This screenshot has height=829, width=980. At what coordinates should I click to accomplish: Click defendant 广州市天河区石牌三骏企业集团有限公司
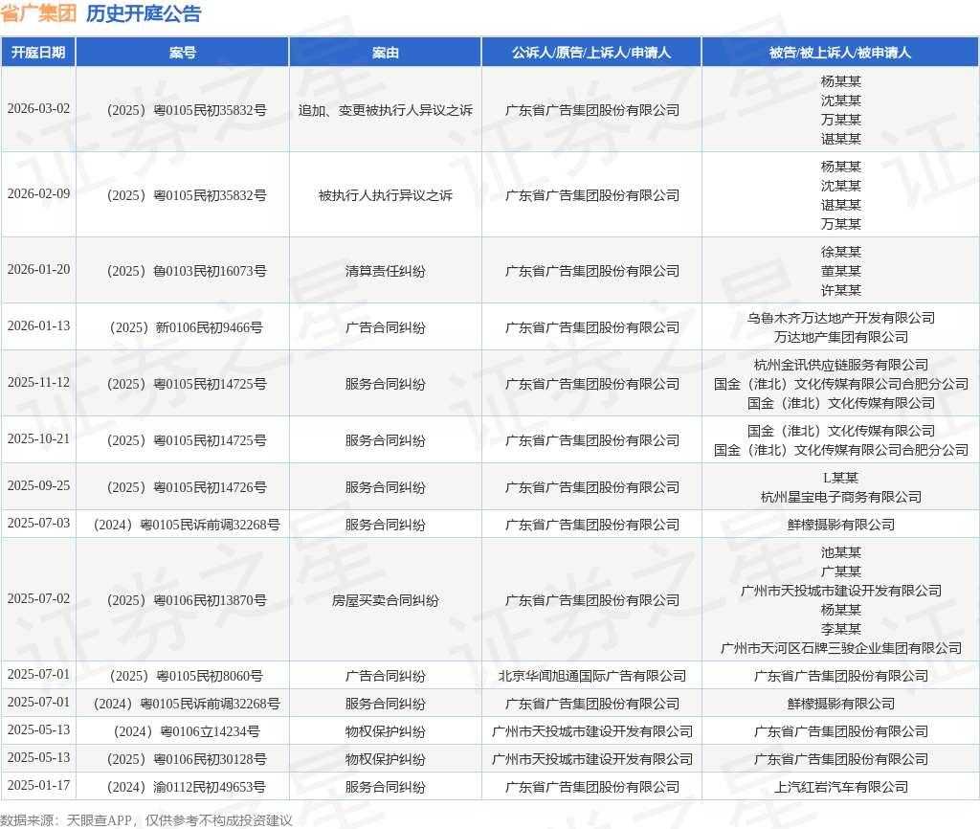click(x=840, y=648)
